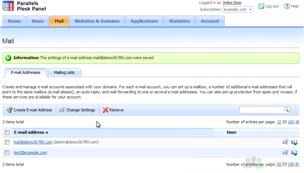Click the Create E-mail Address icon

pos(9,110)
